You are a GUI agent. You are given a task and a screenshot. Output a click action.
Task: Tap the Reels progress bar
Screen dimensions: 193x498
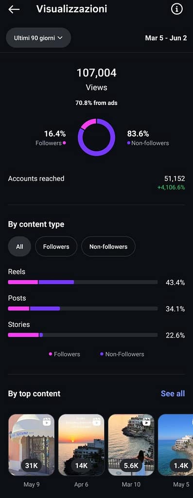(83, 282)
